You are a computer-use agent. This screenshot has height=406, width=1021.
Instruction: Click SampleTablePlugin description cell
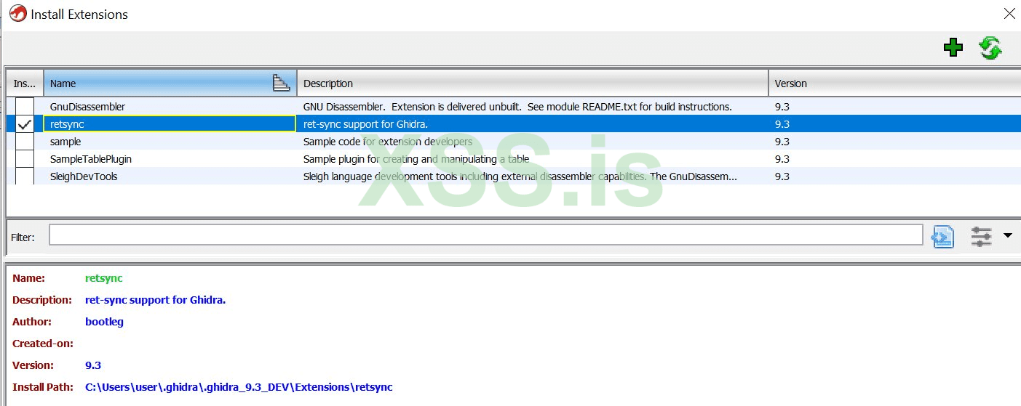(x=533, y=159)
